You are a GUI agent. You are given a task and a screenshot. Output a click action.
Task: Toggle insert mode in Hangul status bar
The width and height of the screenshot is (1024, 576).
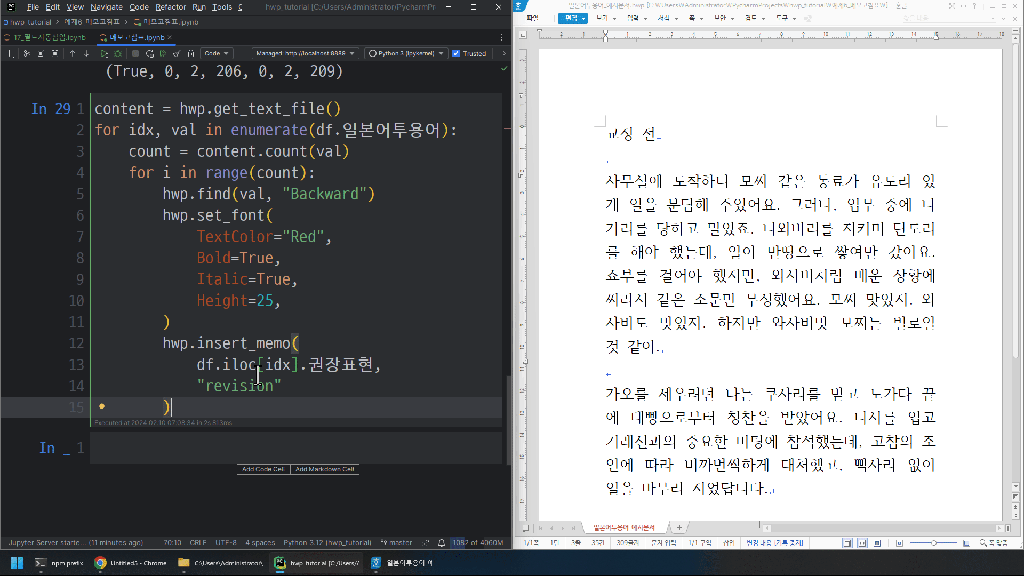729,543
